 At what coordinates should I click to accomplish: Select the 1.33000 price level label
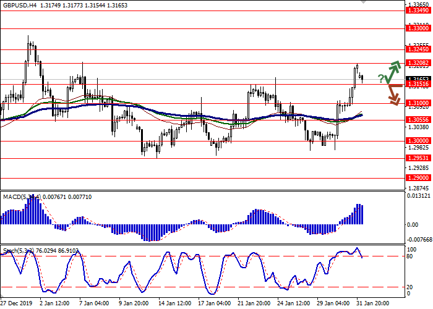(x=418, y=28)
